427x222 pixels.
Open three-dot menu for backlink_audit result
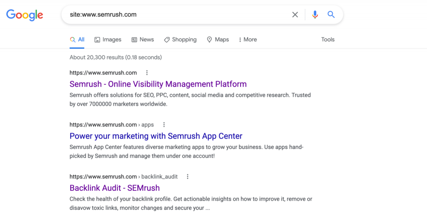(188, 176)
